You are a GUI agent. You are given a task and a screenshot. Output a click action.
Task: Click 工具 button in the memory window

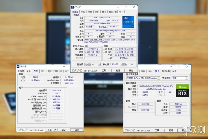(x=50, y=130)
